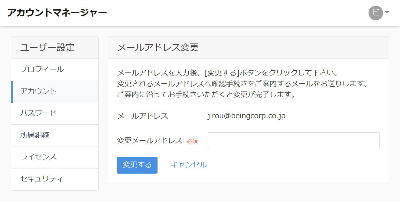Click the red 必須 required marker
The image size is (400, 202).
192,141
